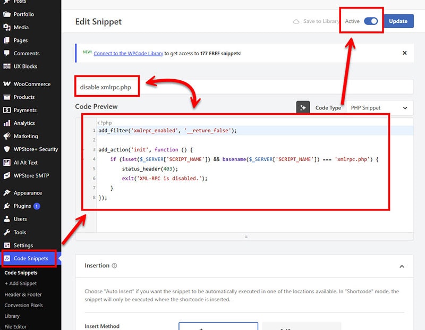The height and width of the screenshot is (330, 425).
Task: Click the Update button
Action: (398, 21)
